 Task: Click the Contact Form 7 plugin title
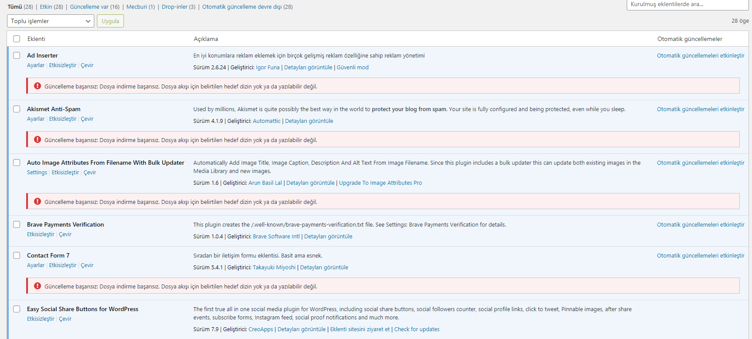click(48, 255)
